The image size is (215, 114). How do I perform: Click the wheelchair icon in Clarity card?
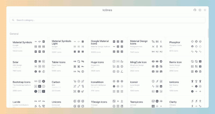point(192,101)
